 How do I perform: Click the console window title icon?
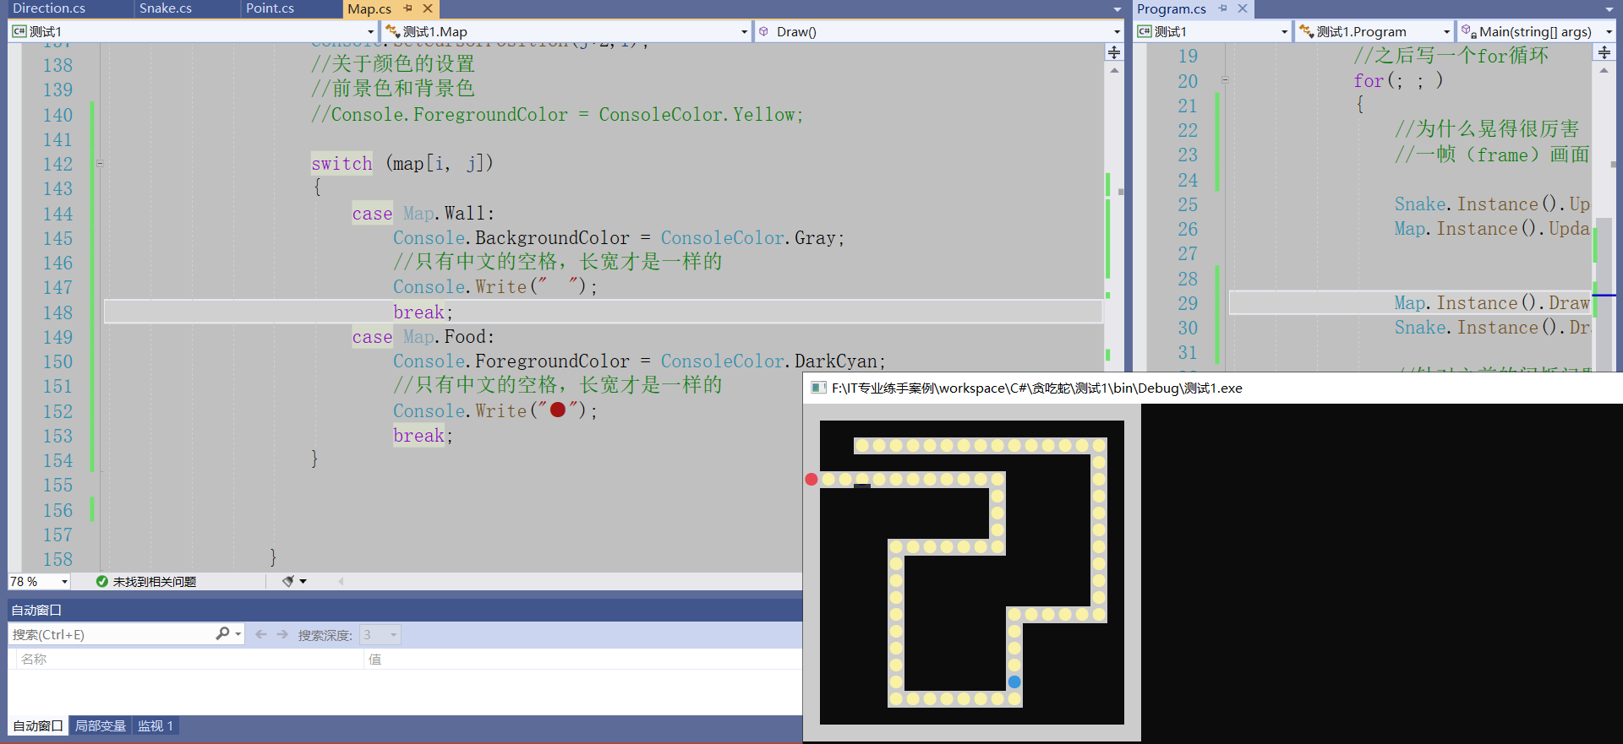click(x=818, y=388)
